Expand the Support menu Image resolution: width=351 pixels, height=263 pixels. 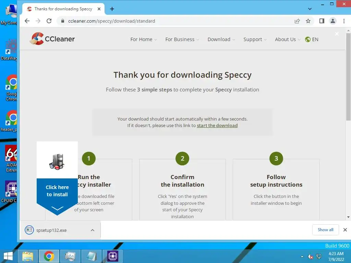pos(255,39)
